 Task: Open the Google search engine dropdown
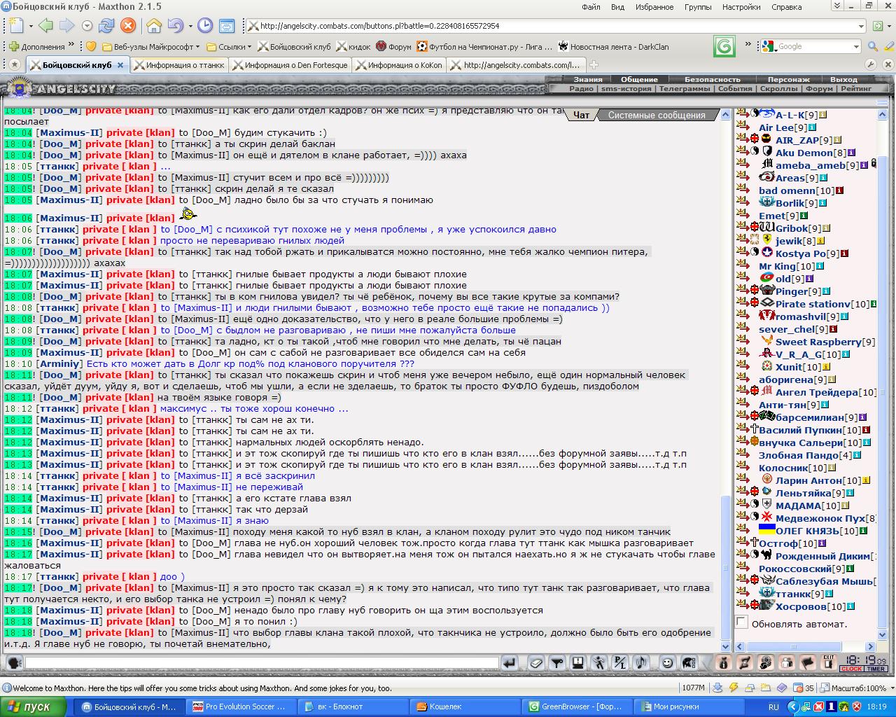pyautogui.click(x=855, y=46)
